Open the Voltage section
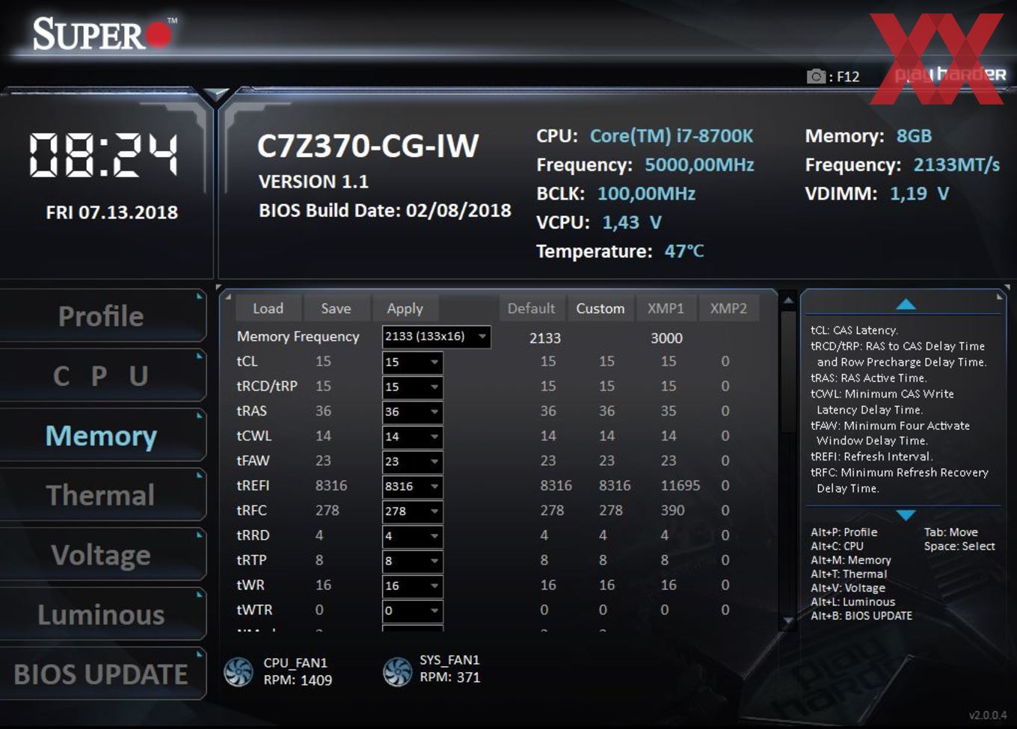This screenshot has height=729, width=1017. coord(102,555)
